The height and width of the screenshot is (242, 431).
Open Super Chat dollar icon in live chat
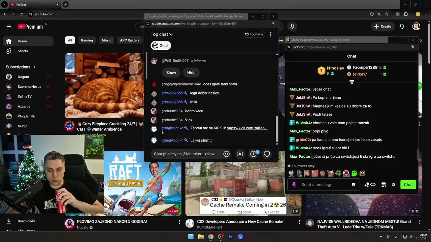click(240, 154)
